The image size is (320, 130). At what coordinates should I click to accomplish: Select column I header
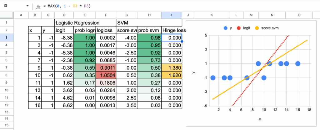click(x=172, y=15)
